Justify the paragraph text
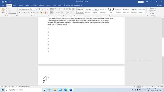This screenshot has height=92, width=164. (59, 13)
